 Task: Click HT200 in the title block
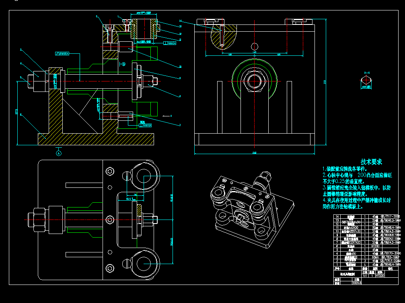(380, 276)
